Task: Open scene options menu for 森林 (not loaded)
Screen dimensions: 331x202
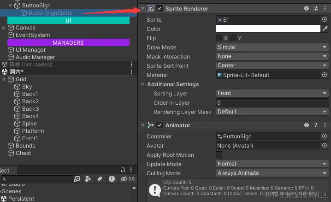Action: [x=131, y=65]
